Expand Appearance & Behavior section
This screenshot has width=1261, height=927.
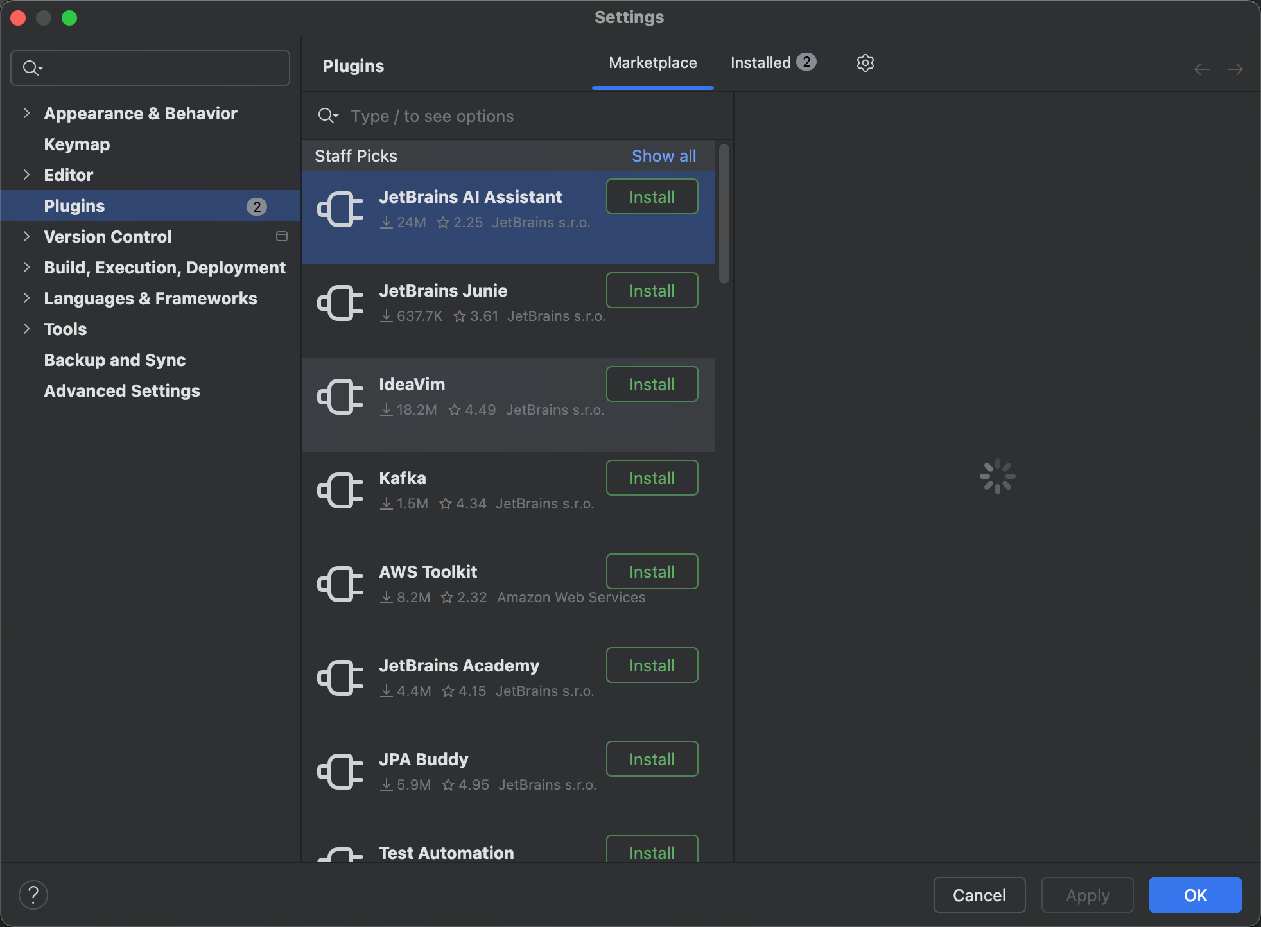coord(26,114)
